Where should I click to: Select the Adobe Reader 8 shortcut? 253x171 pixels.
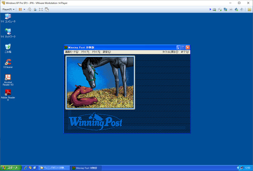(x=8, y=95)
